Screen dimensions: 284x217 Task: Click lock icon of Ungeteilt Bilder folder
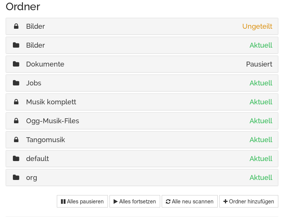pyautogui.click(x=16, y=26)
